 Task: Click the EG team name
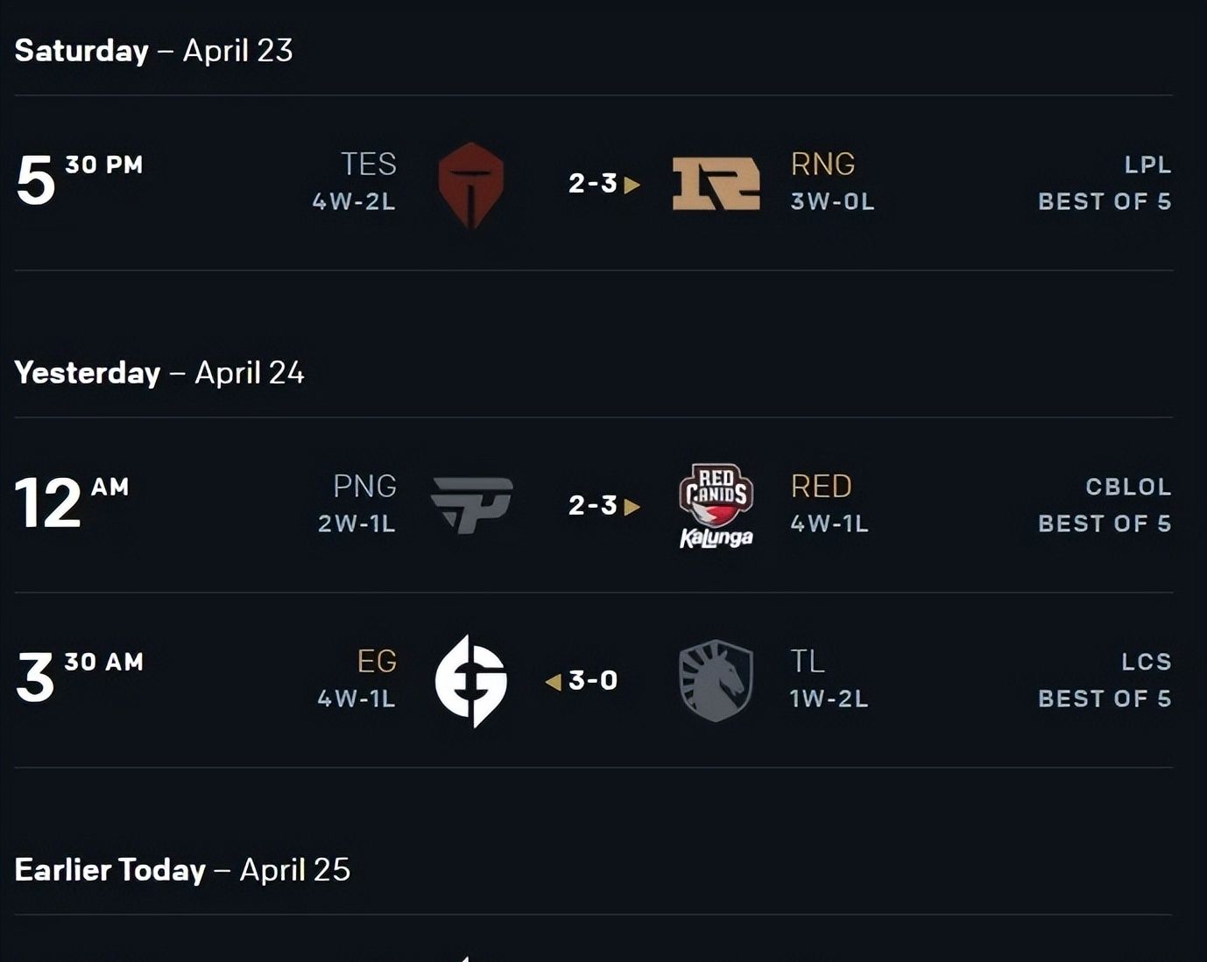pos(377,661)
